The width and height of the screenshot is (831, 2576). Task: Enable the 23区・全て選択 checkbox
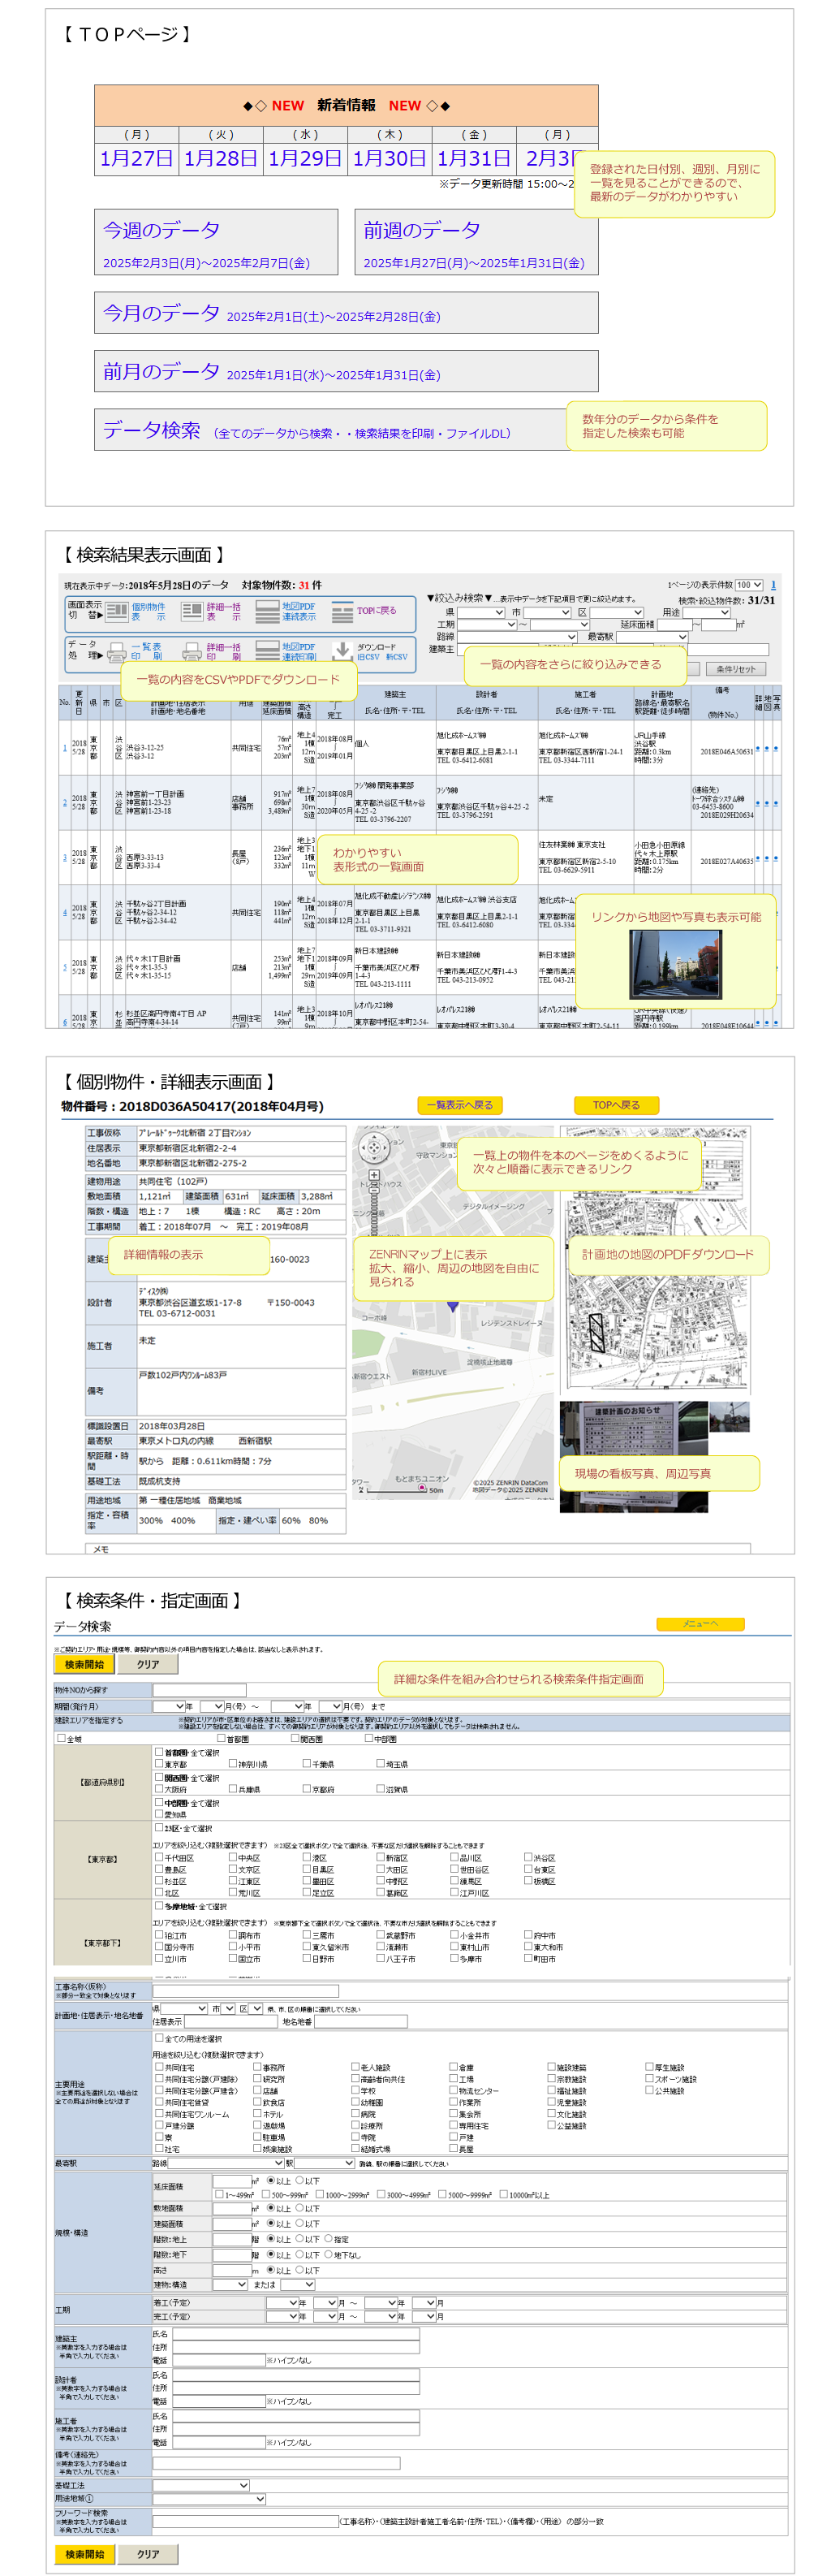(x=157, y=1828)
